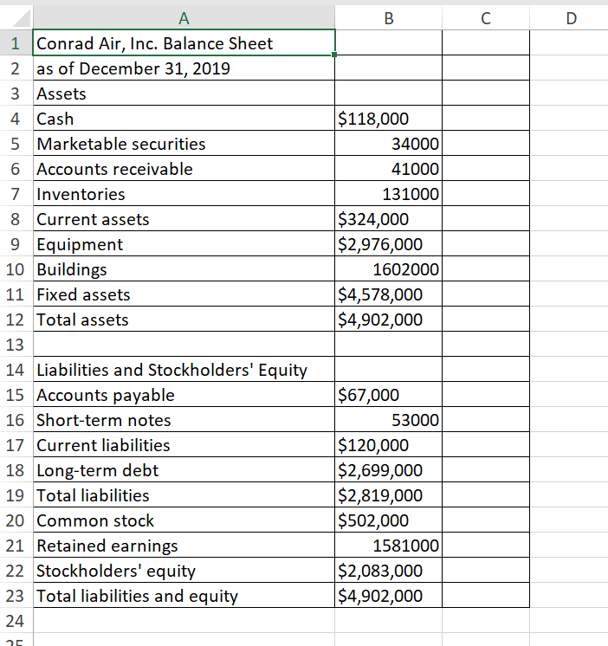Select the 'Long-term debt' cell
Image resolution: width=608 pixels, height=646 pixels.
[184, 469]
